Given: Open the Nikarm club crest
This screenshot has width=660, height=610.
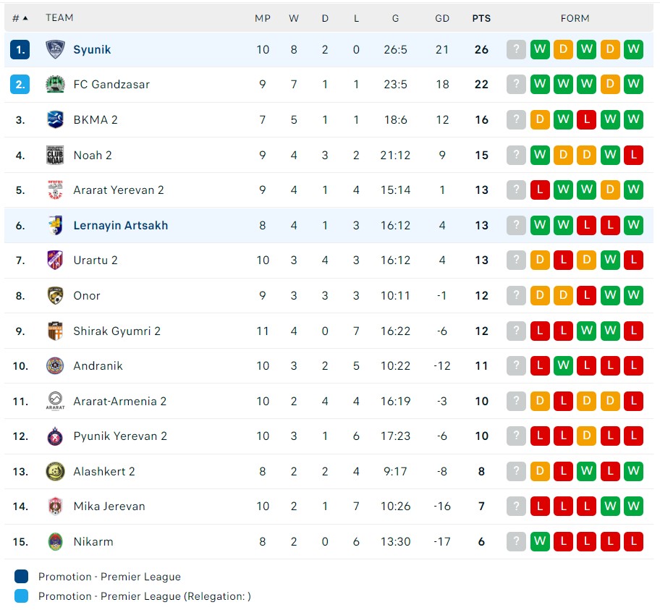Looking at the screenshot, I should [54, 541].
